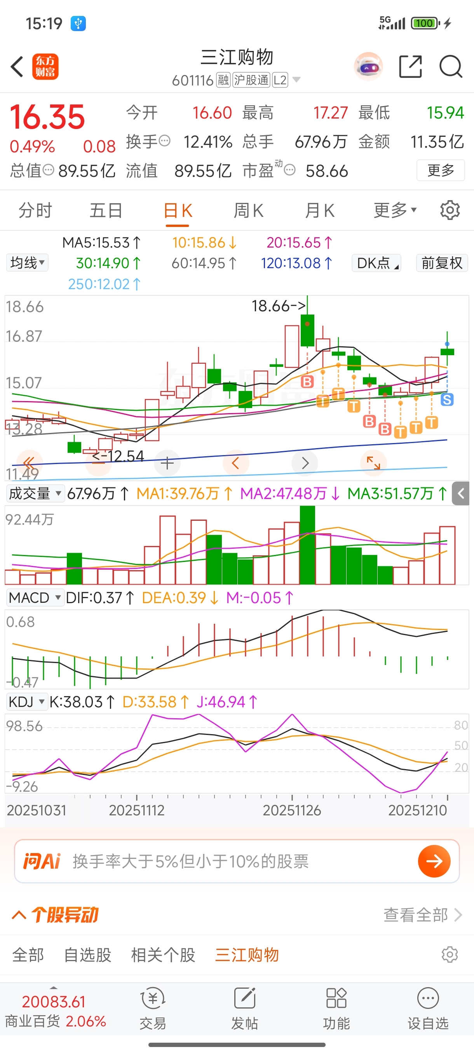Submit the 问AI query with orange arrow
This screenshot has height=1054, width=474.
434,861
